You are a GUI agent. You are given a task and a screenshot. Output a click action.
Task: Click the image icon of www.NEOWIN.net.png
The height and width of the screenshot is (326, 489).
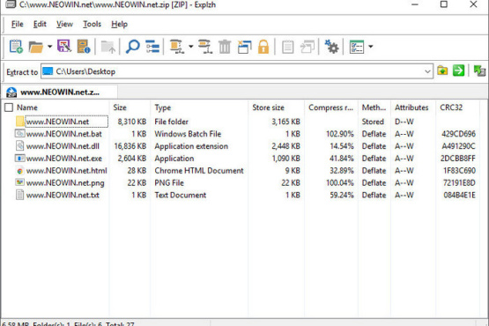[x=19, y=182]
